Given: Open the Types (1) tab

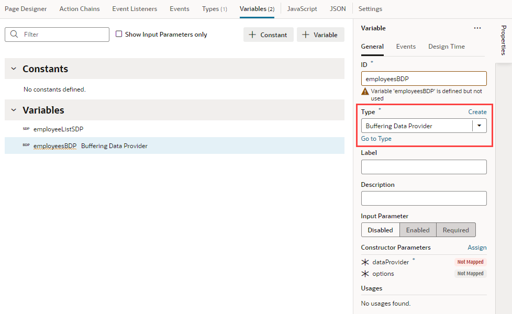Looking at the screenshot, I should point(215,9).
